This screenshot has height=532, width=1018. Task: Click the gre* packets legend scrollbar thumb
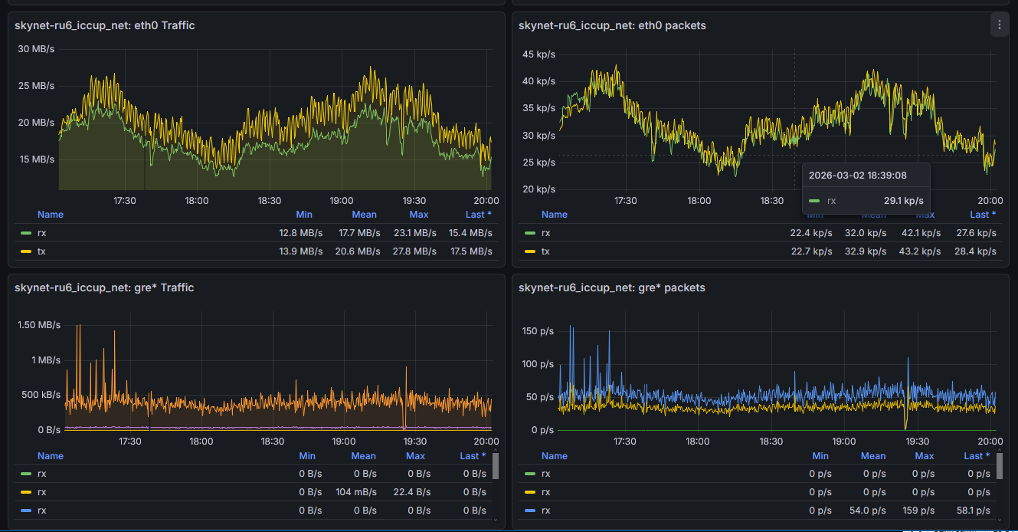[1000, 465]
